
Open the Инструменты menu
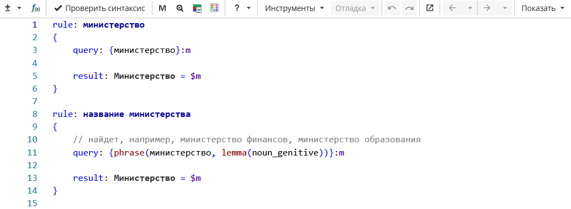[x=294, y=8]
